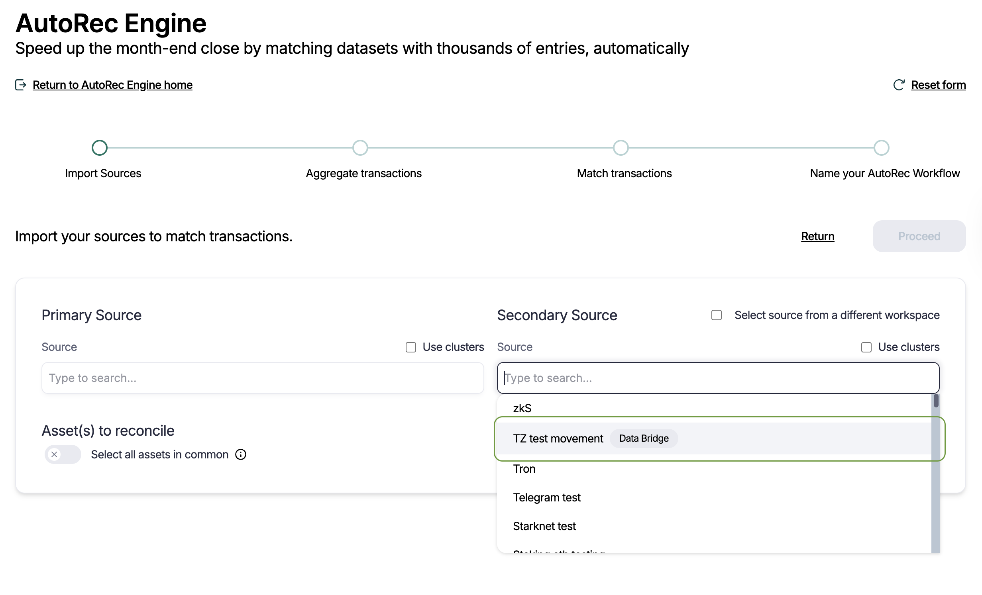Viewport: 982px width, 595px height.
Task: Click the dropdown list scrollbar thumb
Action: (936, 401)
